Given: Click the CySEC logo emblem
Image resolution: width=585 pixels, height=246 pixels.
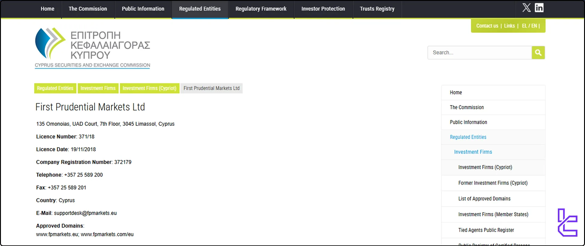Looking at the screenshot, I should pyautogui.click(x=50, y=43).
